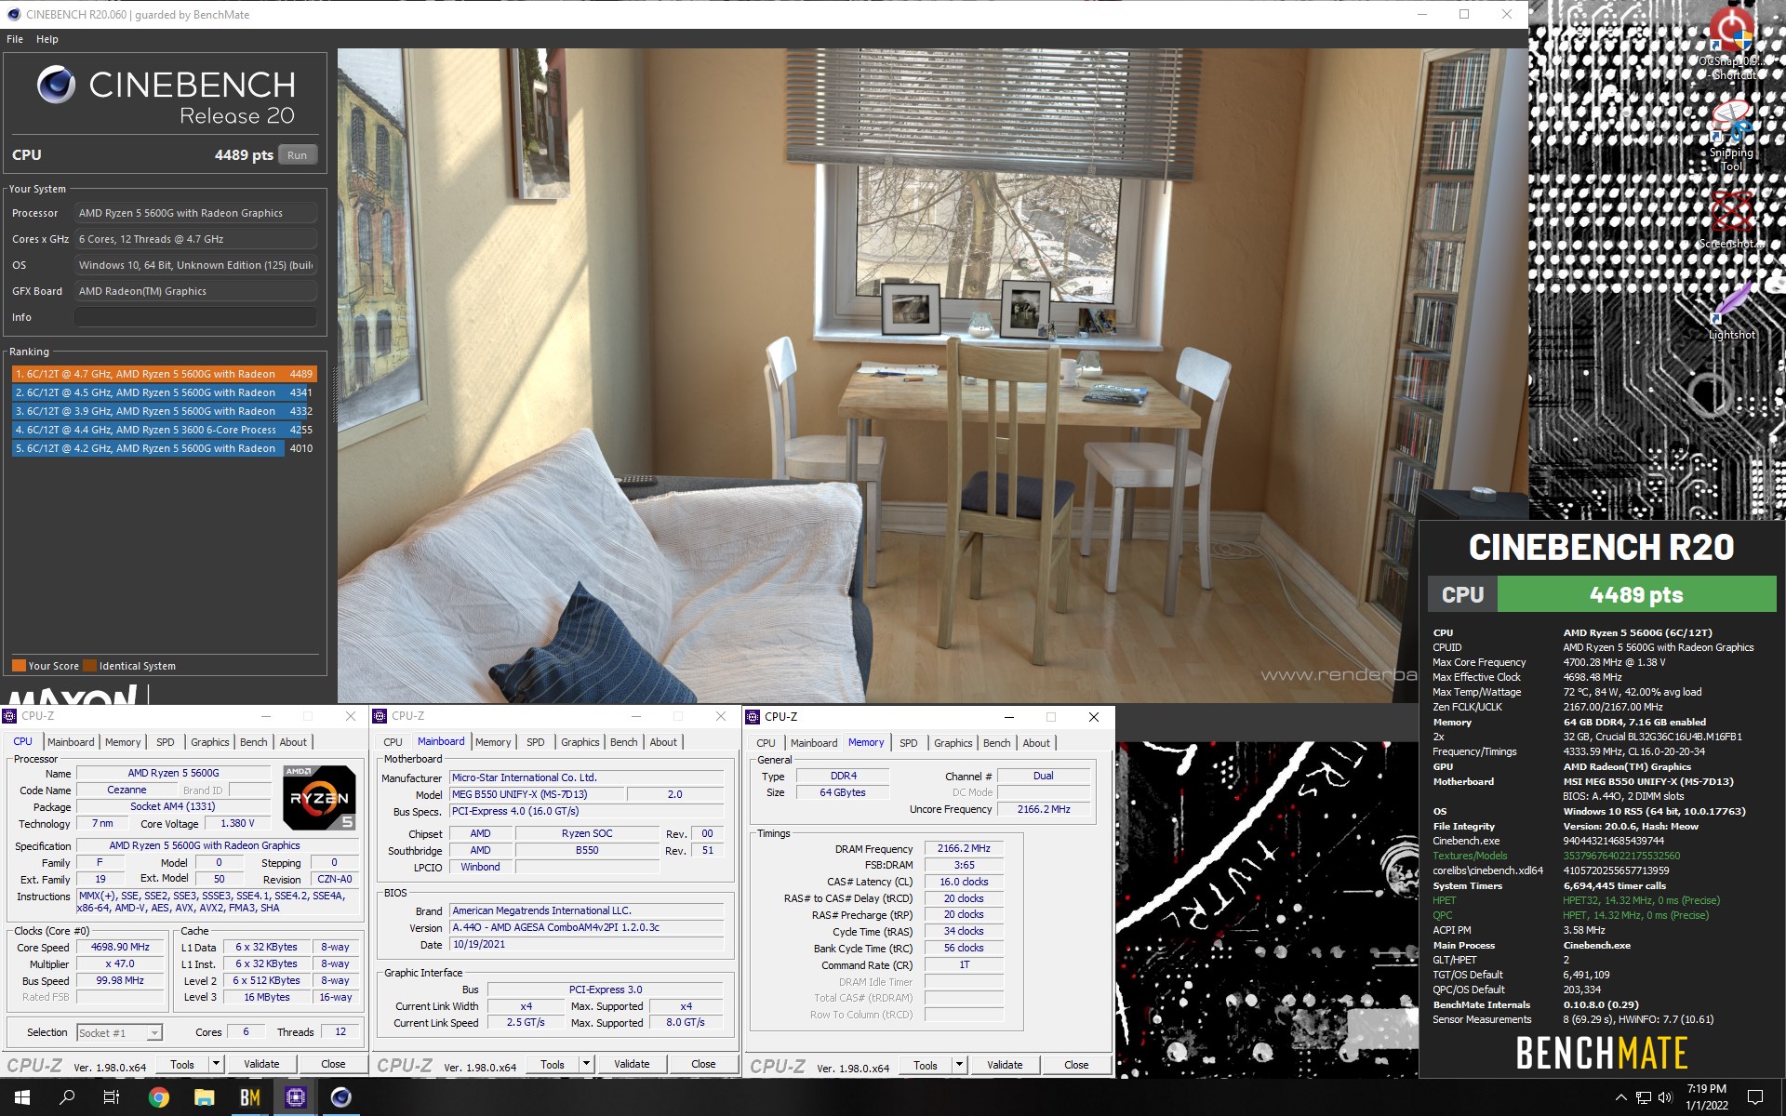Switch to CPU-Z via taskbar icon

[296, 1097]
